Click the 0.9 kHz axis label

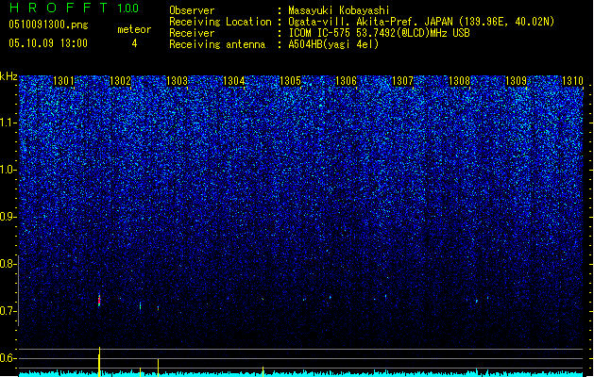click(x=8, y=217)
